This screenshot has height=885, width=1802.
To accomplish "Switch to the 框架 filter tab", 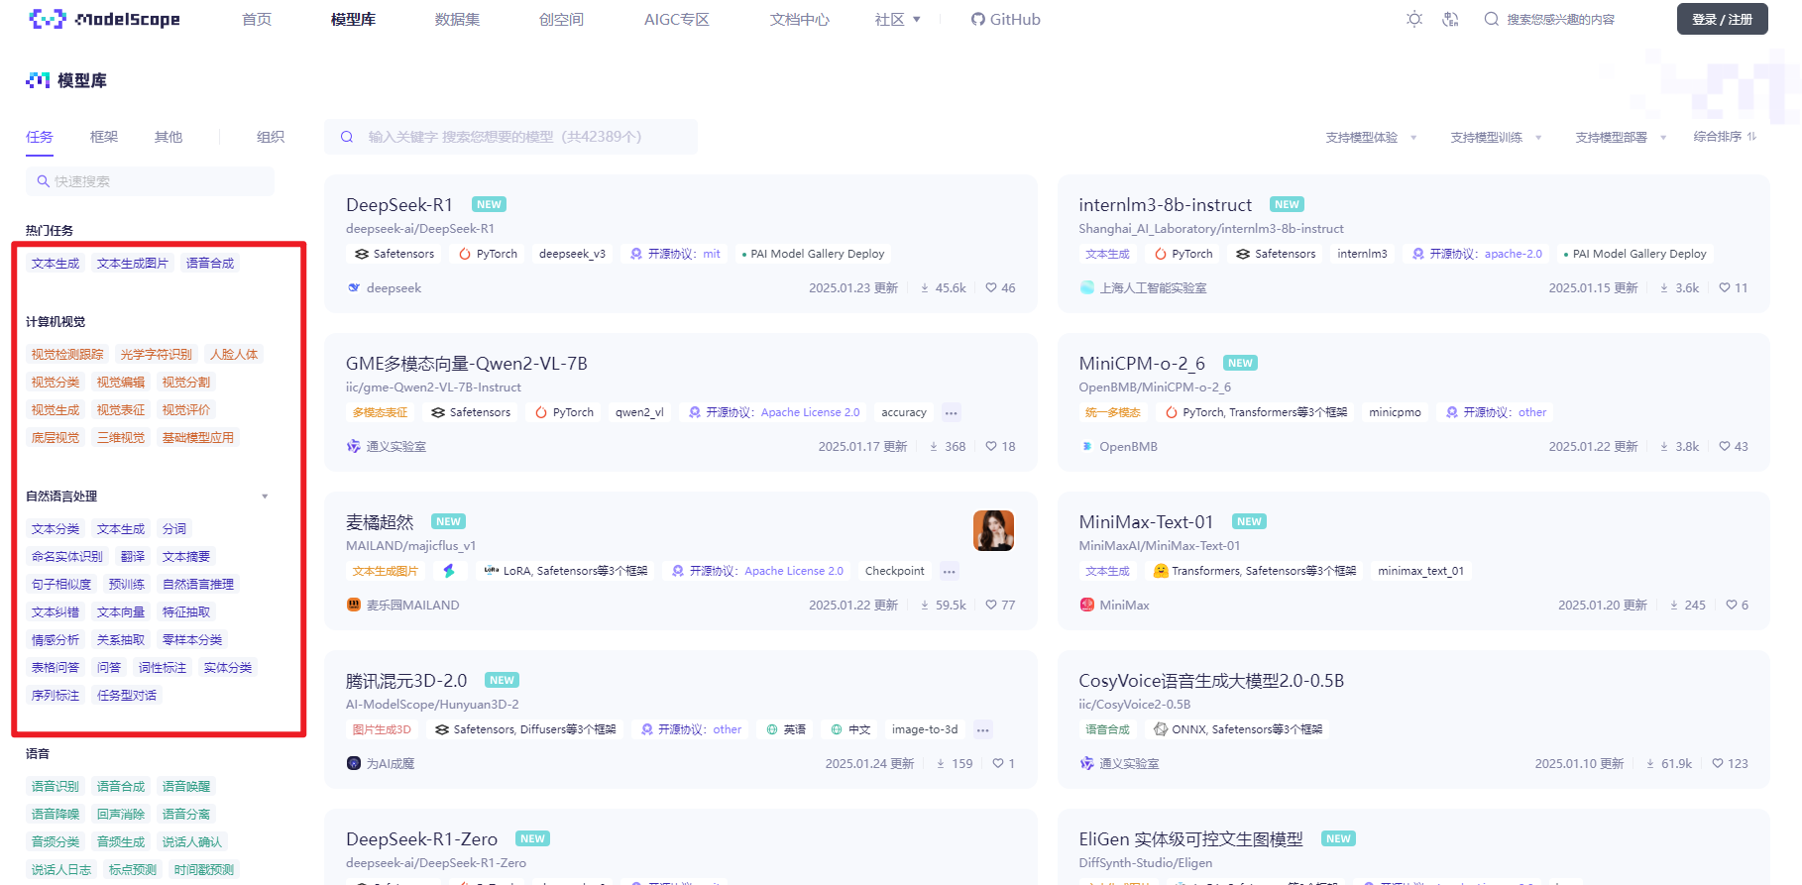I will click(104, 137).
